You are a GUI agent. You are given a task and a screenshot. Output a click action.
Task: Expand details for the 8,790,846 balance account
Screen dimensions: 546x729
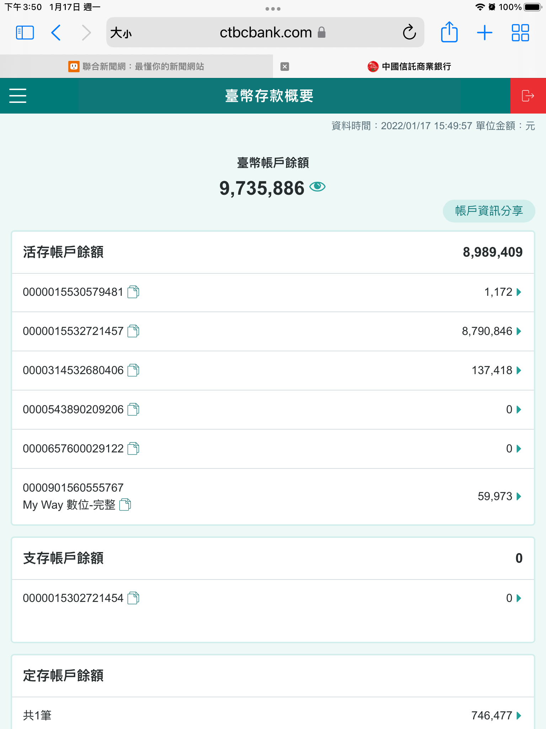pyautogui.click(x=519, y=331)
